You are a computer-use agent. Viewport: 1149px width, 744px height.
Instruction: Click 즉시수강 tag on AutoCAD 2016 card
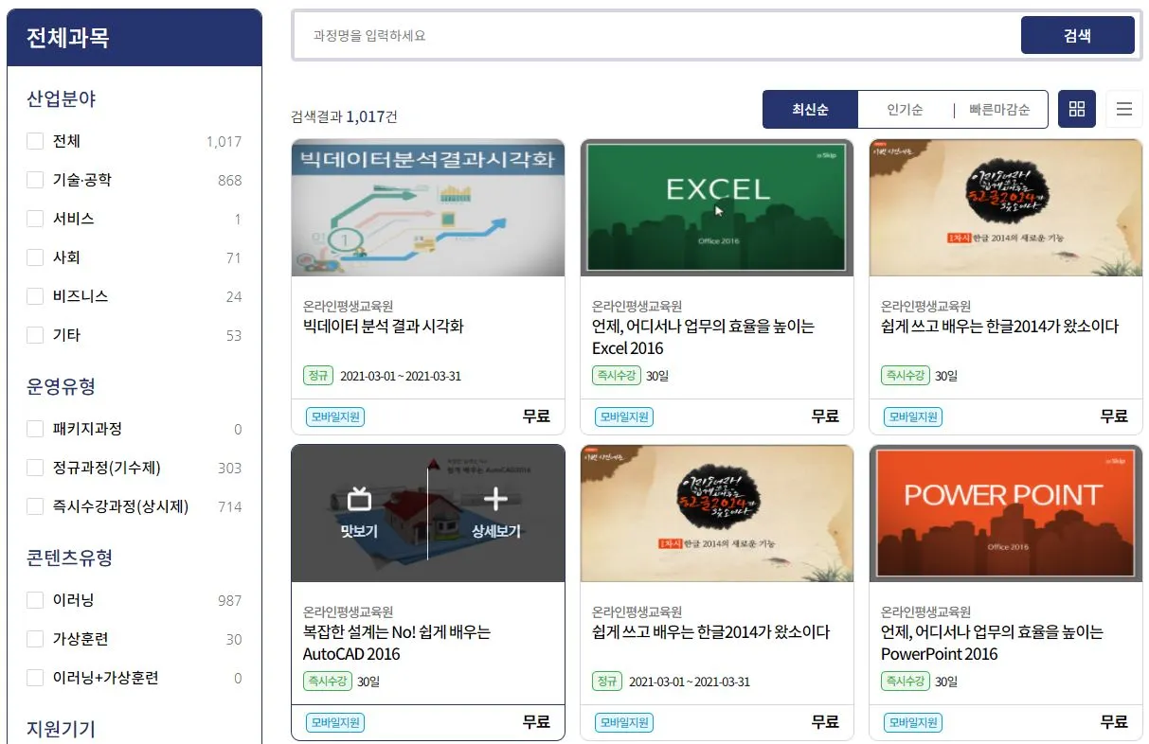click(328, 681)
